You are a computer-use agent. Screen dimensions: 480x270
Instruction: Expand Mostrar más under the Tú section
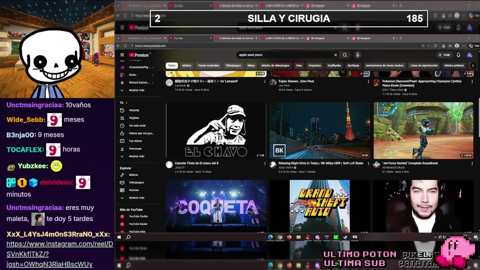click(x=137, y=156)
